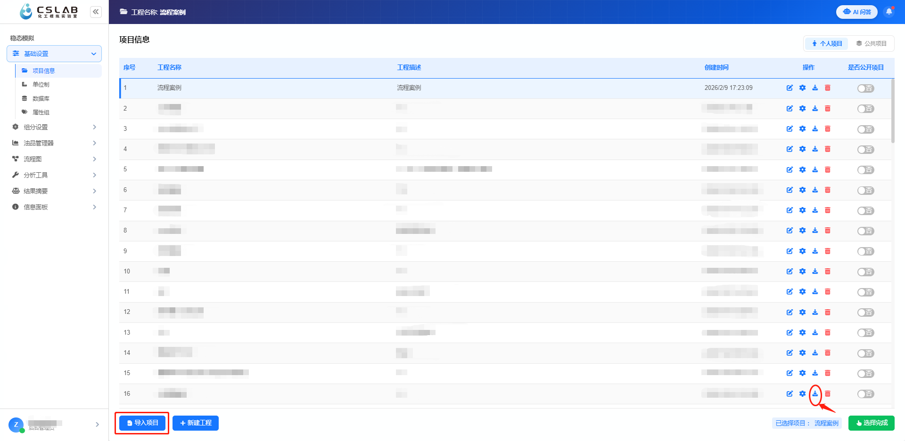This screenshot has width=905, height=441.
Task: Click the green 选择完成 button
Action: [x=871, y=423]
